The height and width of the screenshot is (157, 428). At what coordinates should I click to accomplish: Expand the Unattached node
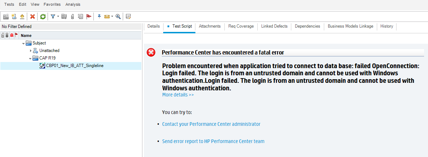click(x=30, y=51)
